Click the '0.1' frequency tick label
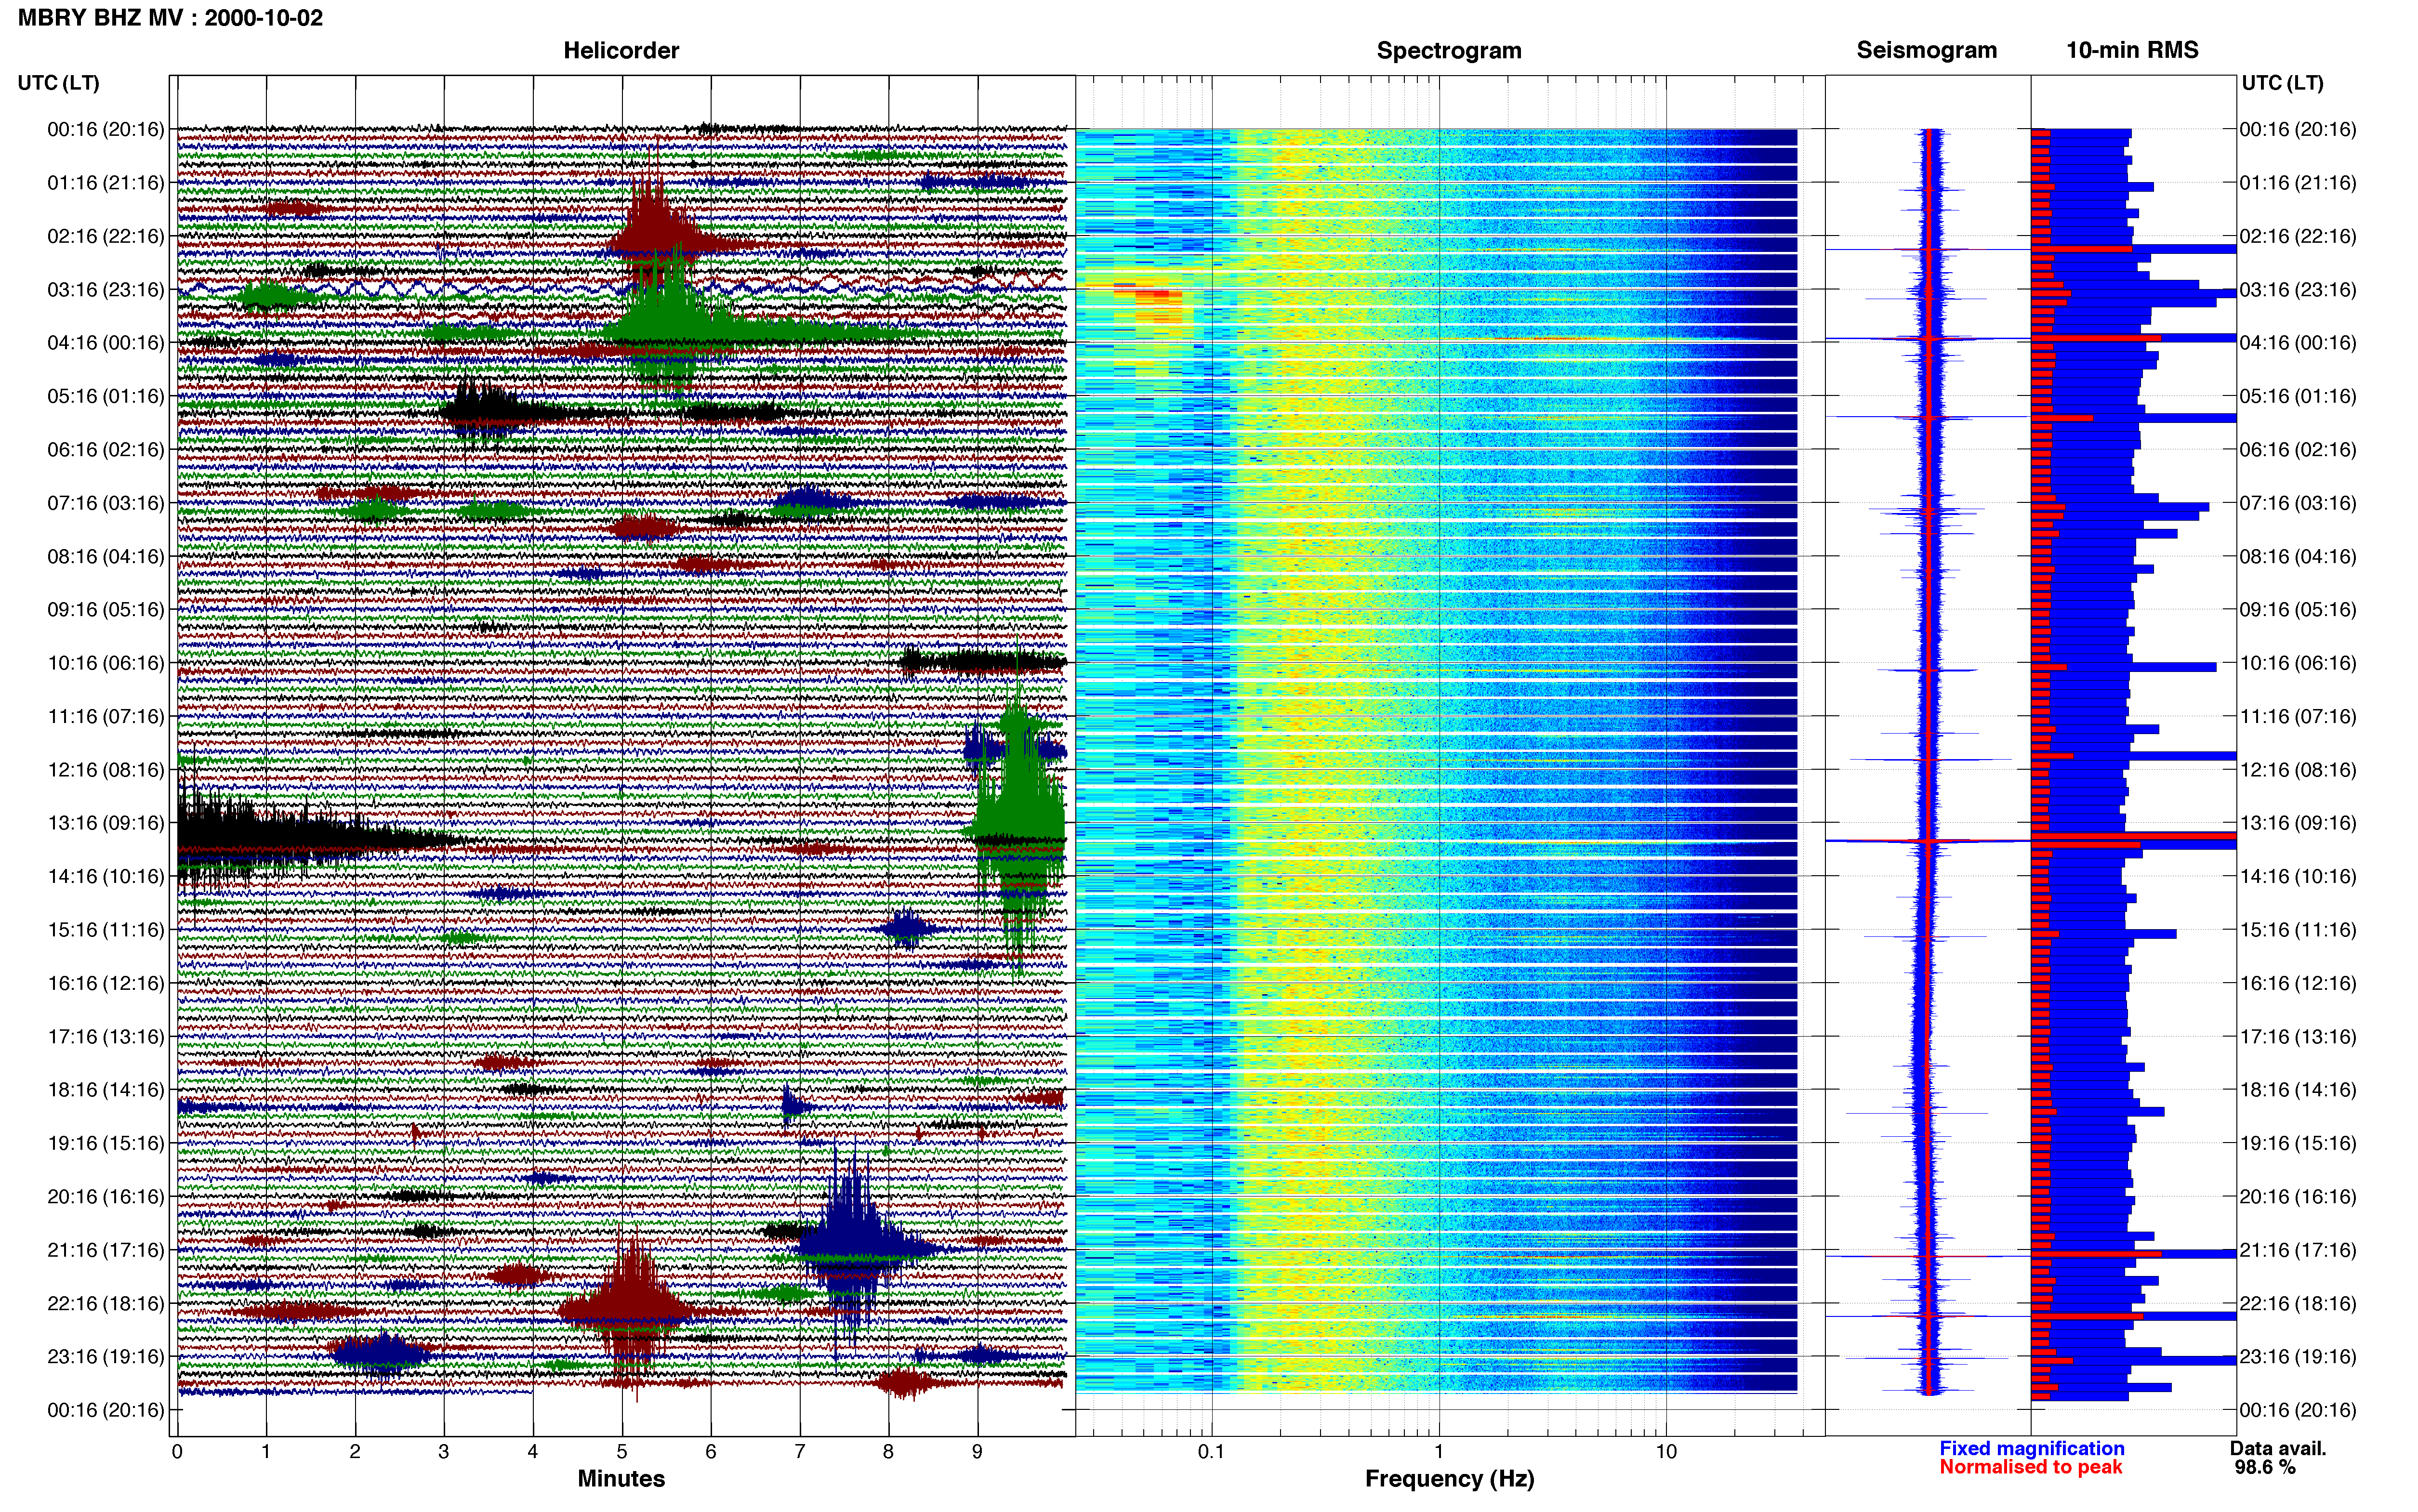Image resolution: width=2418 pixels, height=1512 pixels. coord(1211,1452)
